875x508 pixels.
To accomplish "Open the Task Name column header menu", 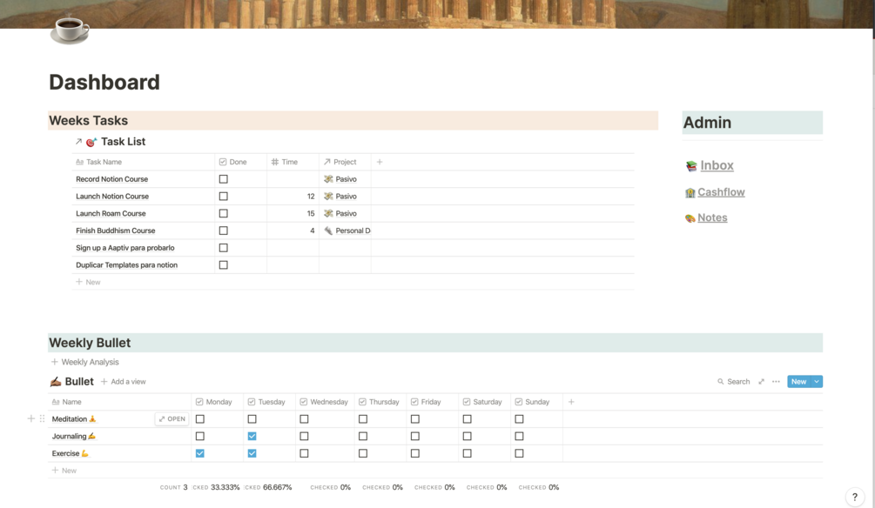I will tap(144, 162).
